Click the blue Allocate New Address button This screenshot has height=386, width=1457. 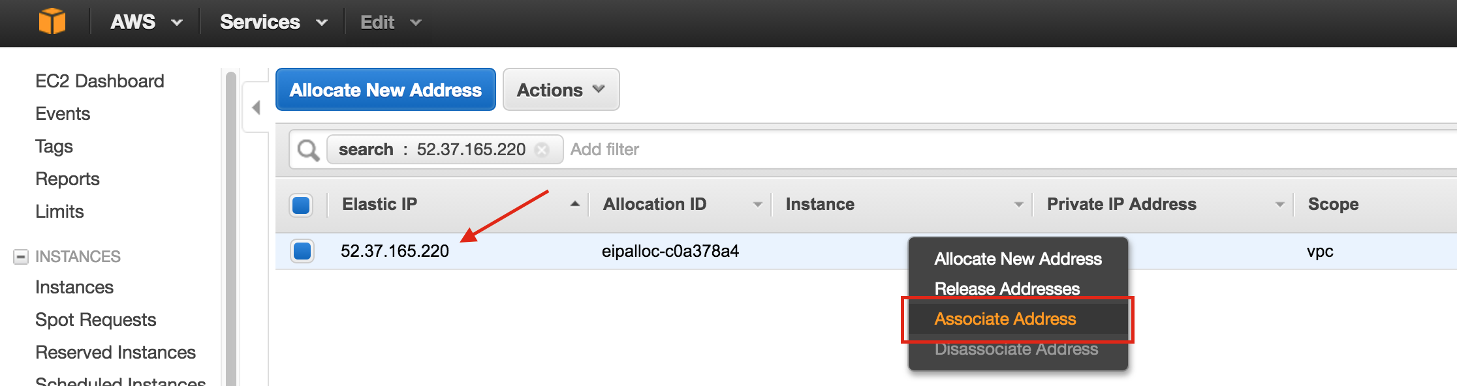(385, 89)
